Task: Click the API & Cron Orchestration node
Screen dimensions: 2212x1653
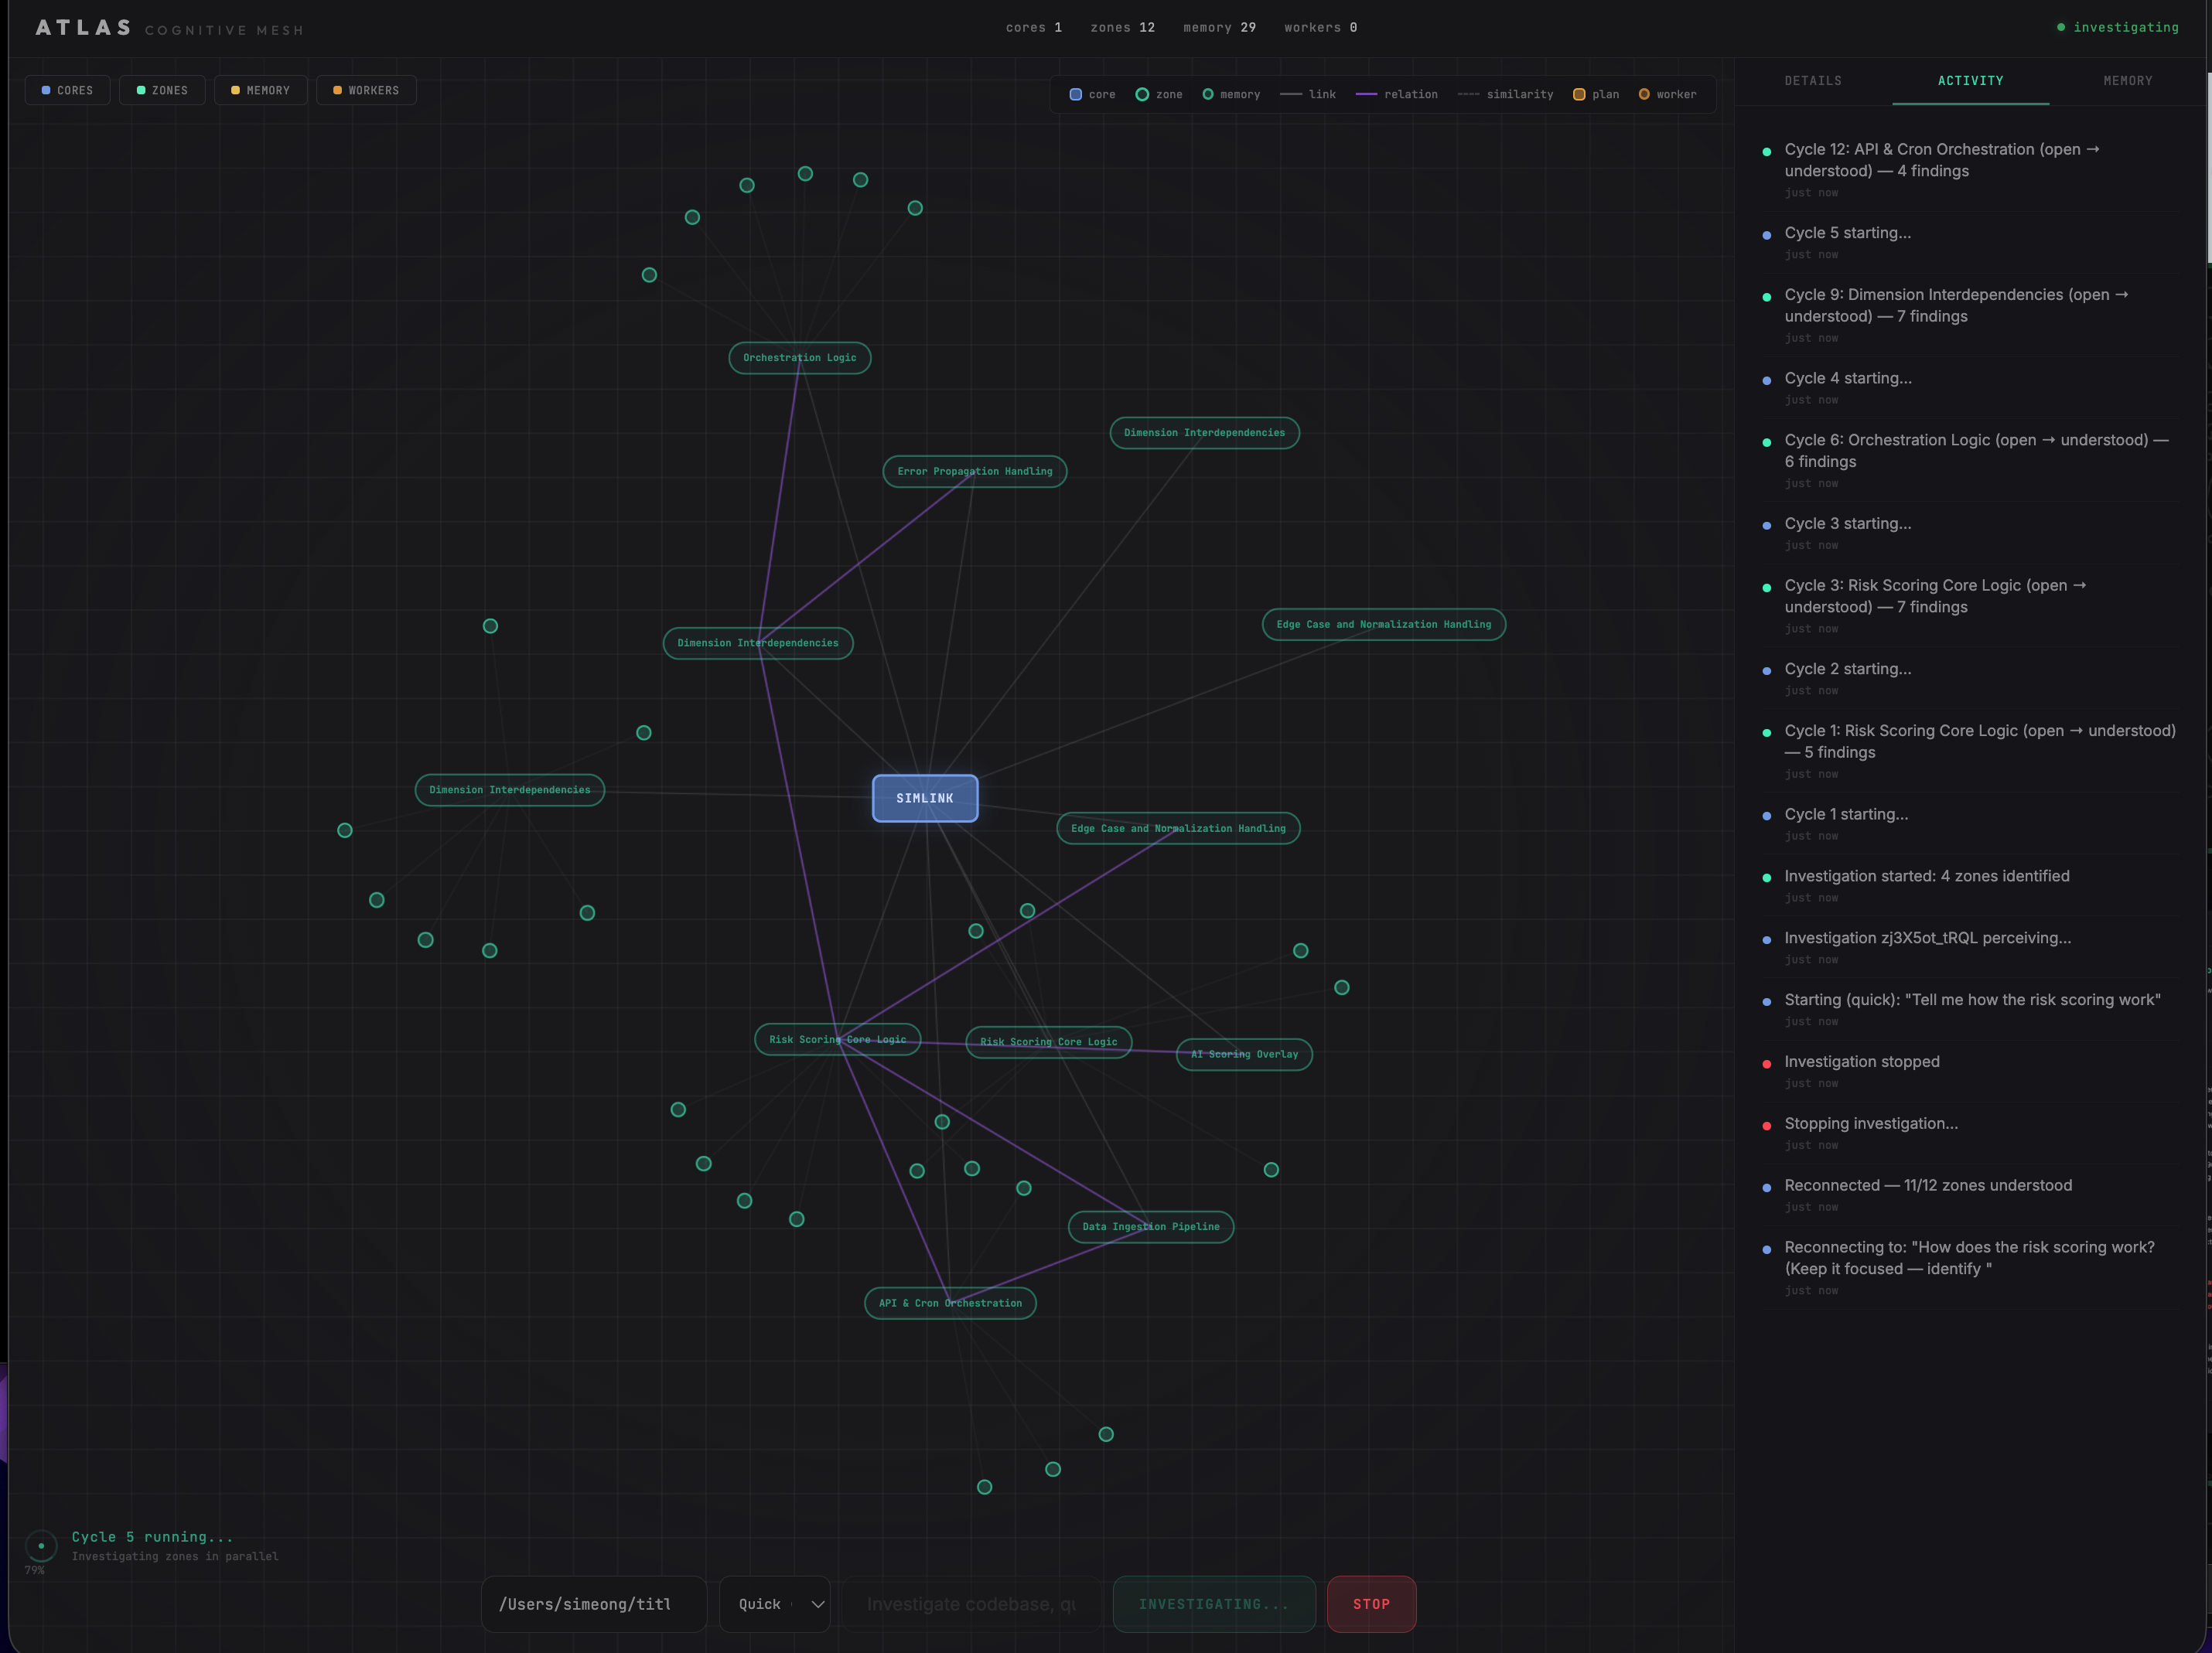Action: click(949, 1304)
